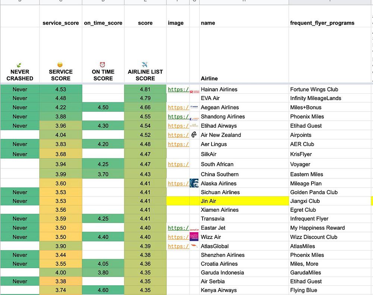The image size is (373, 295).
Task: Open the image link for Shandong Airlines
Action: click(x=178, y=117)
